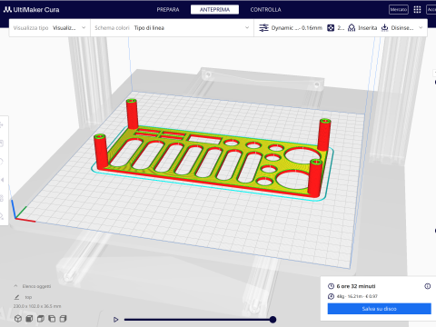Switch to the CONTROLLA stage tab
The image size is (436, 327).
(x=265, y=10)
